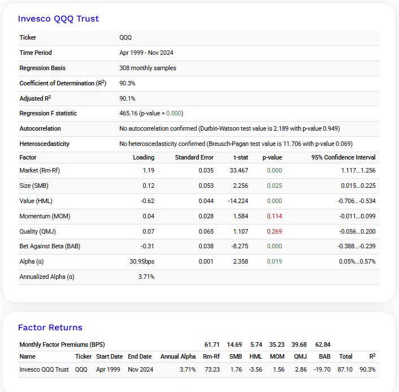Click the R² value 90.3% in summary
The width and height of the screenshot is (399, 392).
(127, 83)
